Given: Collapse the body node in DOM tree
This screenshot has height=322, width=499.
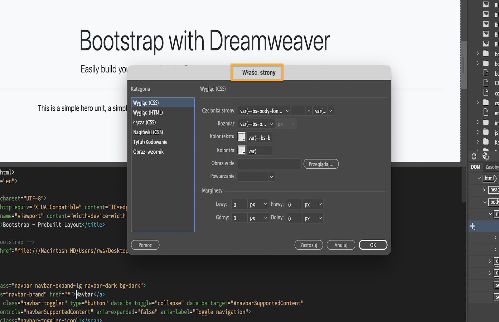Looking at the screenshot, I should [485, 202].
